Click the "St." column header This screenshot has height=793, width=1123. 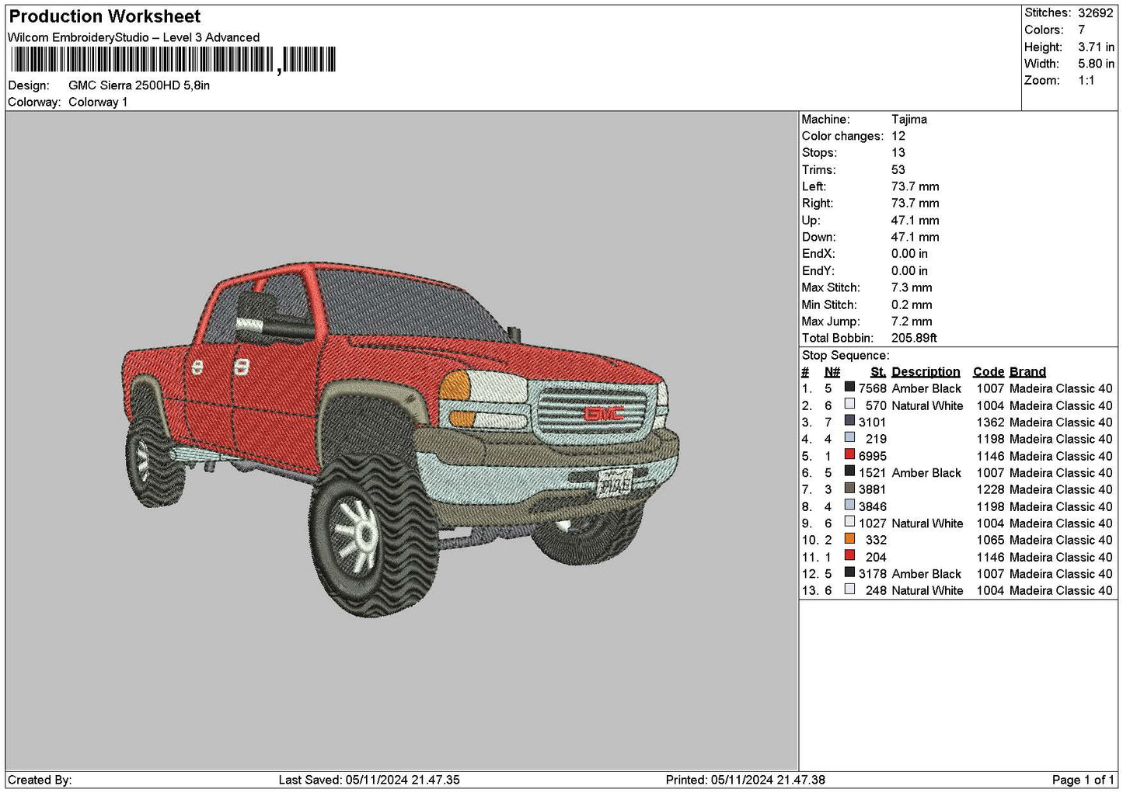pyautogui.click(x=878, y=372)
